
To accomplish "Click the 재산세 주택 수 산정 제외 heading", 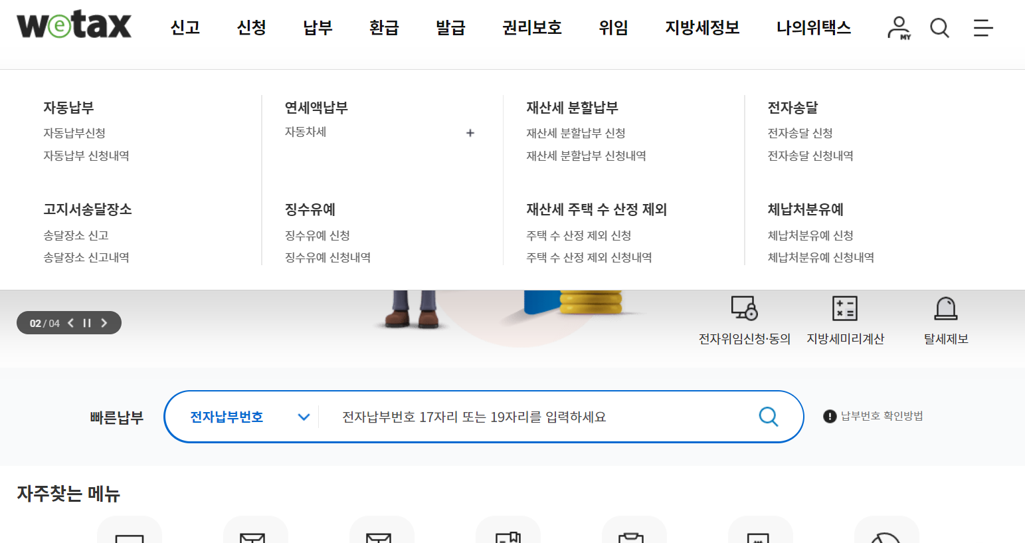I will pos(597,209).
